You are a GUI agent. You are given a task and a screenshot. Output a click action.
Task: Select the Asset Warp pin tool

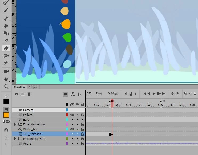point(6,63)
